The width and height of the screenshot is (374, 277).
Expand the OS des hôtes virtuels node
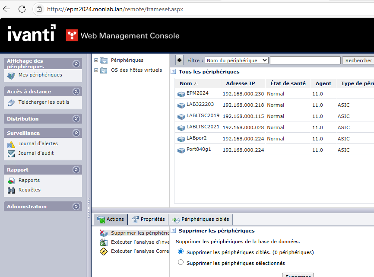tap(96, 70)
